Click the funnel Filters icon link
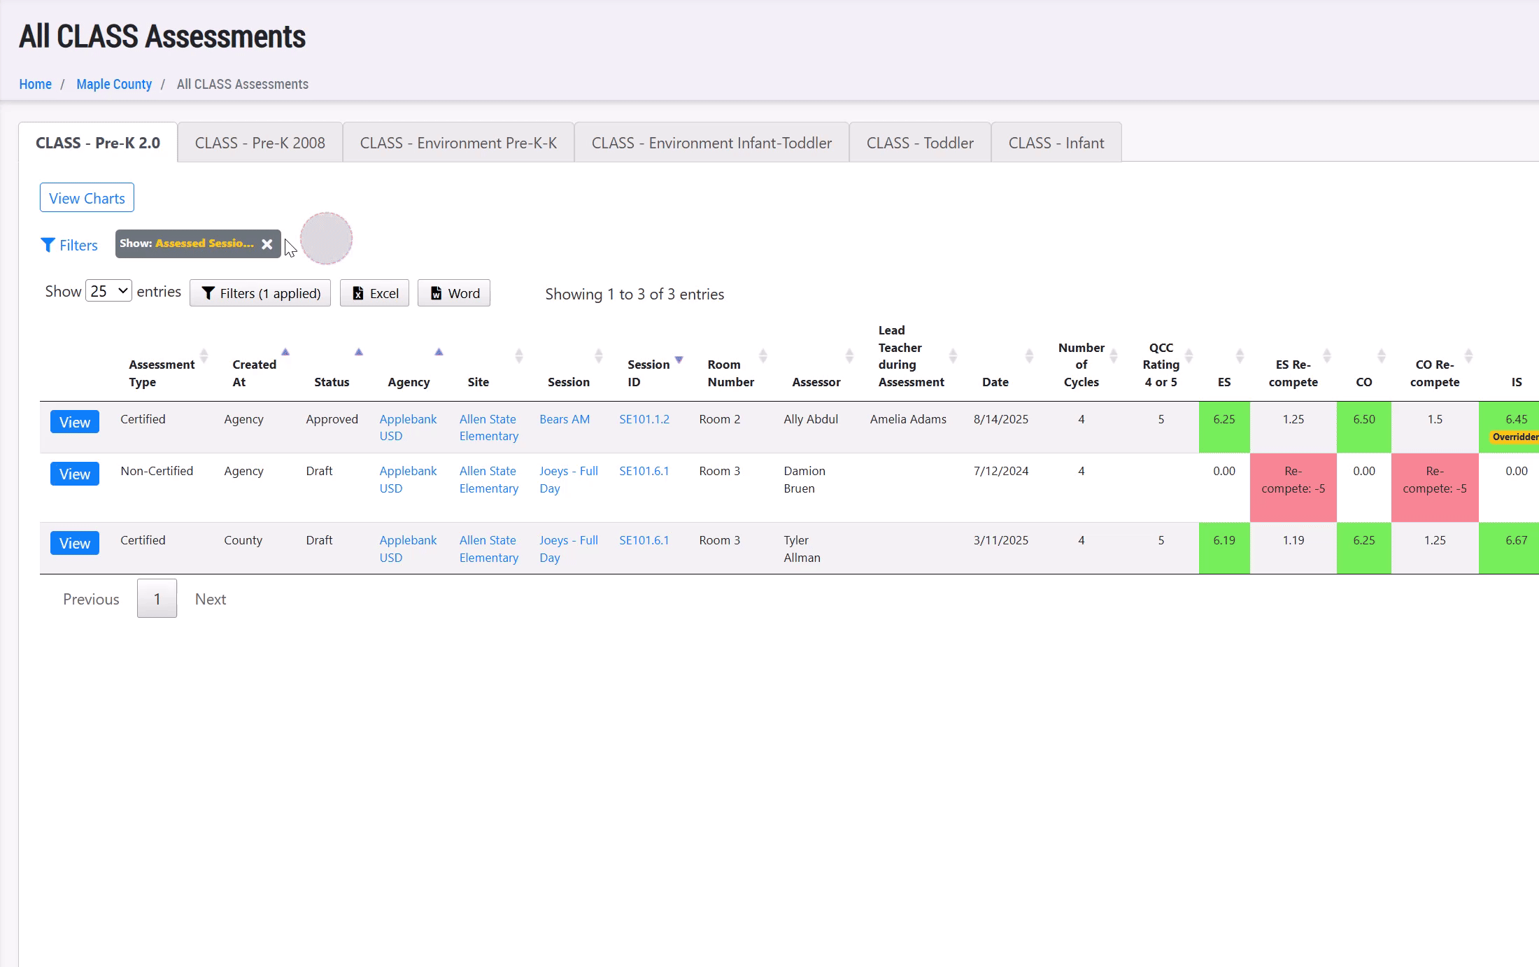Viewport: 1539px width, 967px height. [x=69, y=246]
